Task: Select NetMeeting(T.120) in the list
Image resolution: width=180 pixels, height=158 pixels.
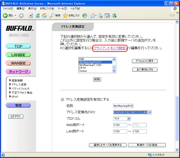Action: click(x=95, y=65)
